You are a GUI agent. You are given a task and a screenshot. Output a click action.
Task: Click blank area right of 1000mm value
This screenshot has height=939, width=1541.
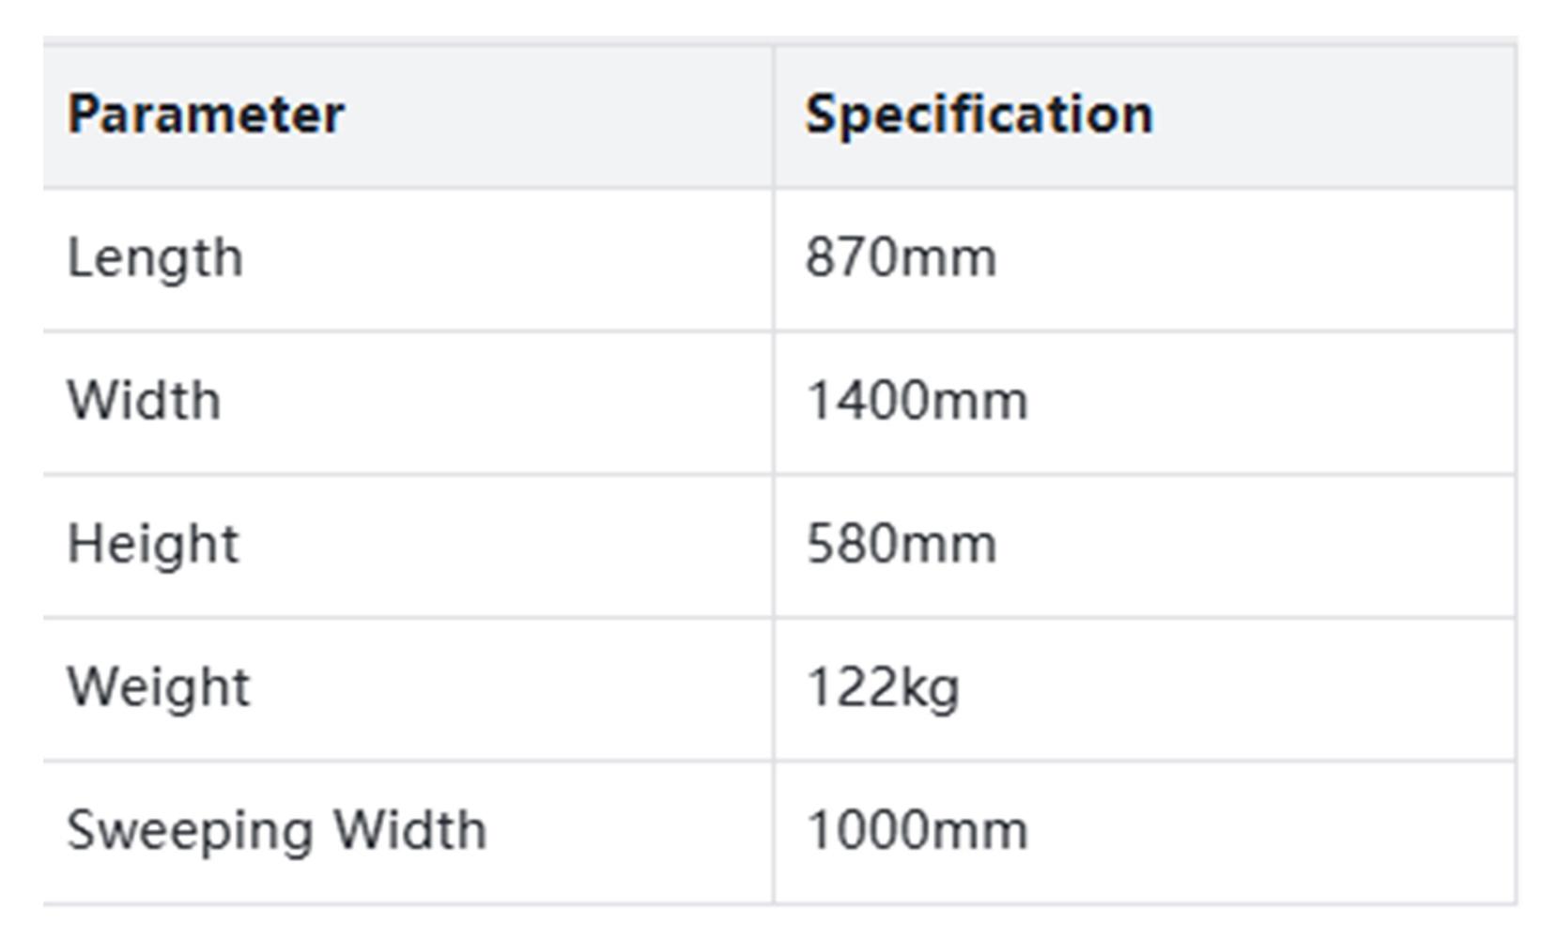pyautogui.click(x=1268, y=830)
